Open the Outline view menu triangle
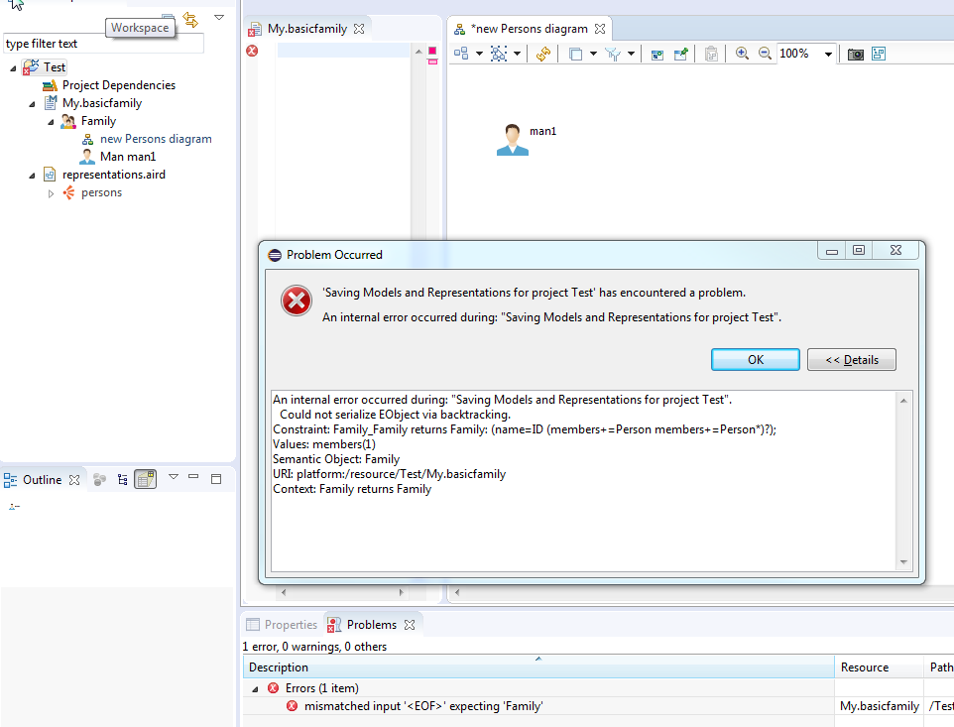Screen dimensions: 954x727 pyautogui.click(x=174, y=477)
